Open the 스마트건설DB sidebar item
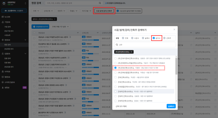The height and width of the screenshot is (118, 218). [10, 82]
